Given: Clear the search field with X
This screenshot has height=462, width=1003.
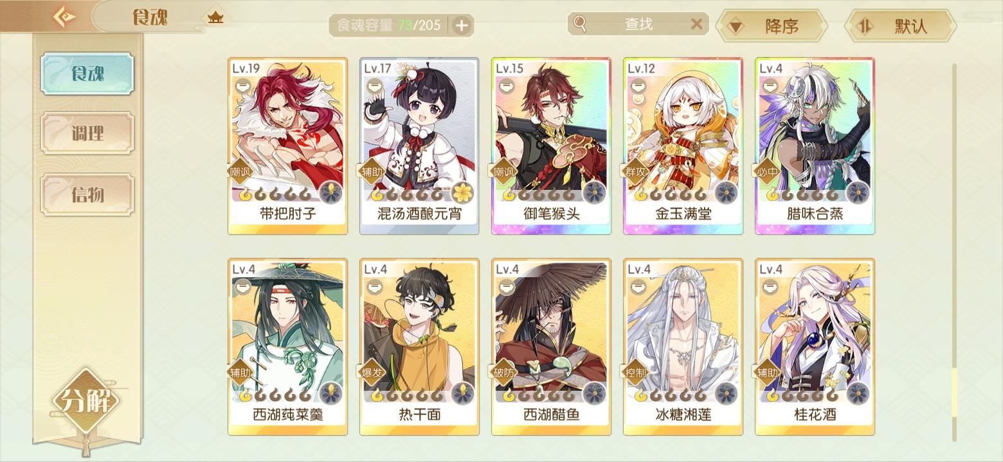Looking at the screenshot, I should click(x=696, y=24).
